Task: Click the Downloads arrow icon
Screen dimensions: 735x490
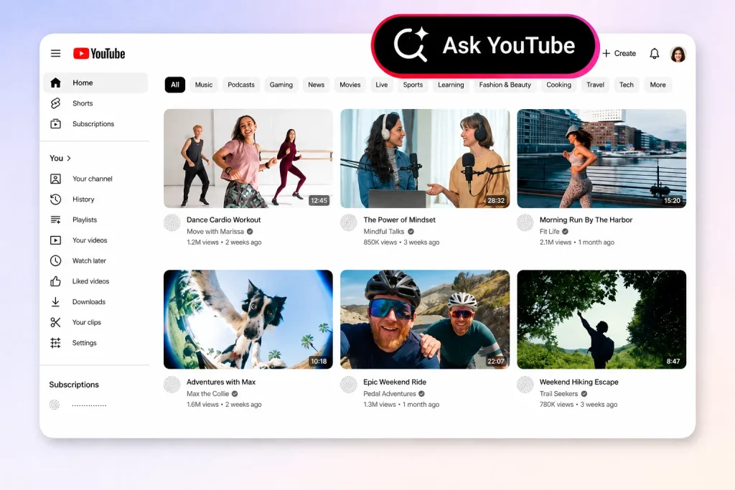Action: [55, 302]
